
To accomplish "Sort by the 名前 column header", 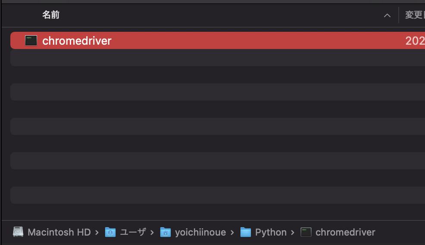I will (x=51, y=15).
